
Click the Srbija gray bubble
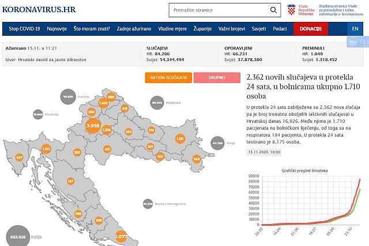(217, 142)
